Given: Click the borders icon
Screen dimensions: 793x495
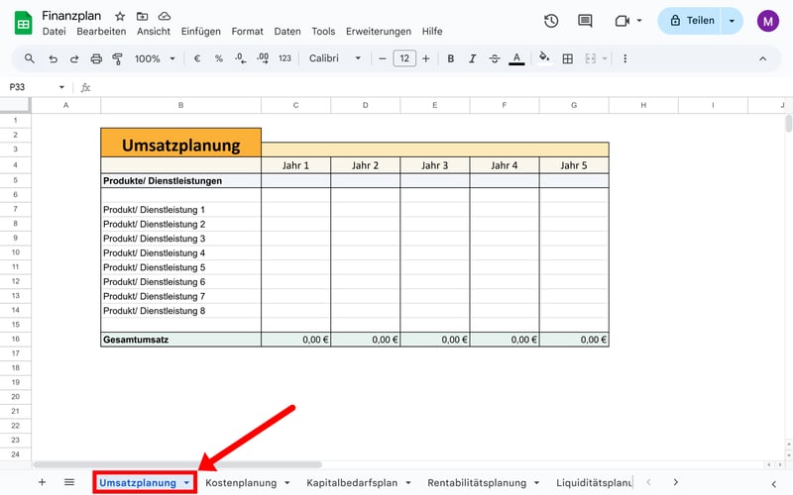Looking at the screenshot, I should point(568,58).
